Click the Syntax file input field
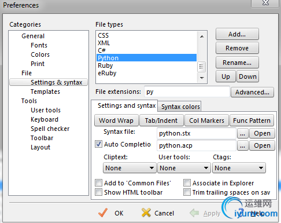Screen dimensions: 281x223 197,133
